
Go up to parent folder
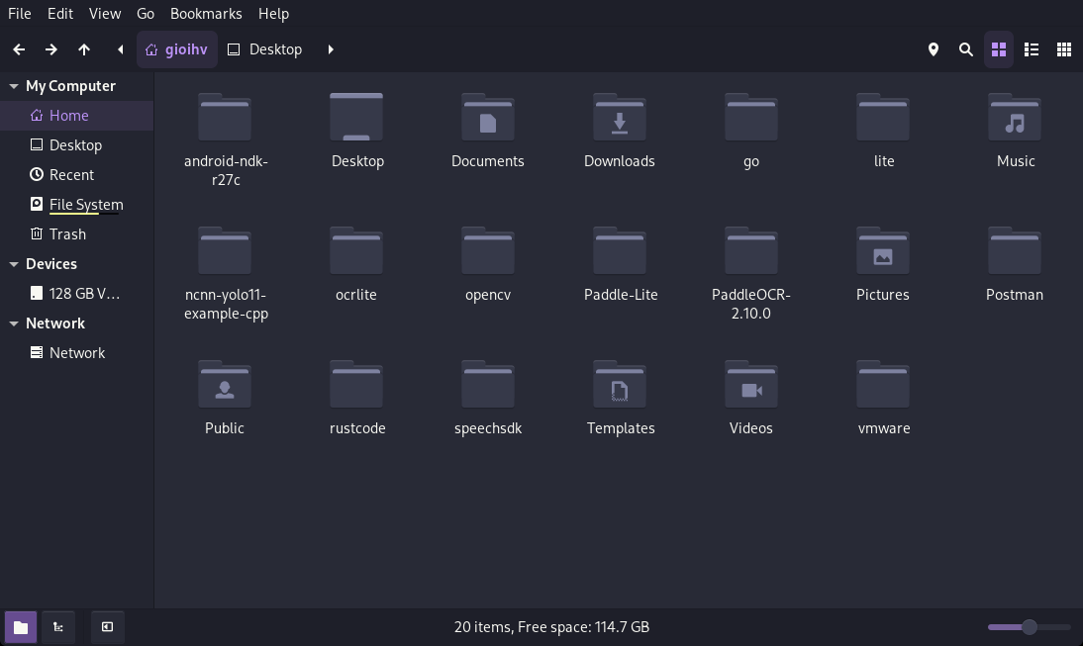tap(84, 49)
